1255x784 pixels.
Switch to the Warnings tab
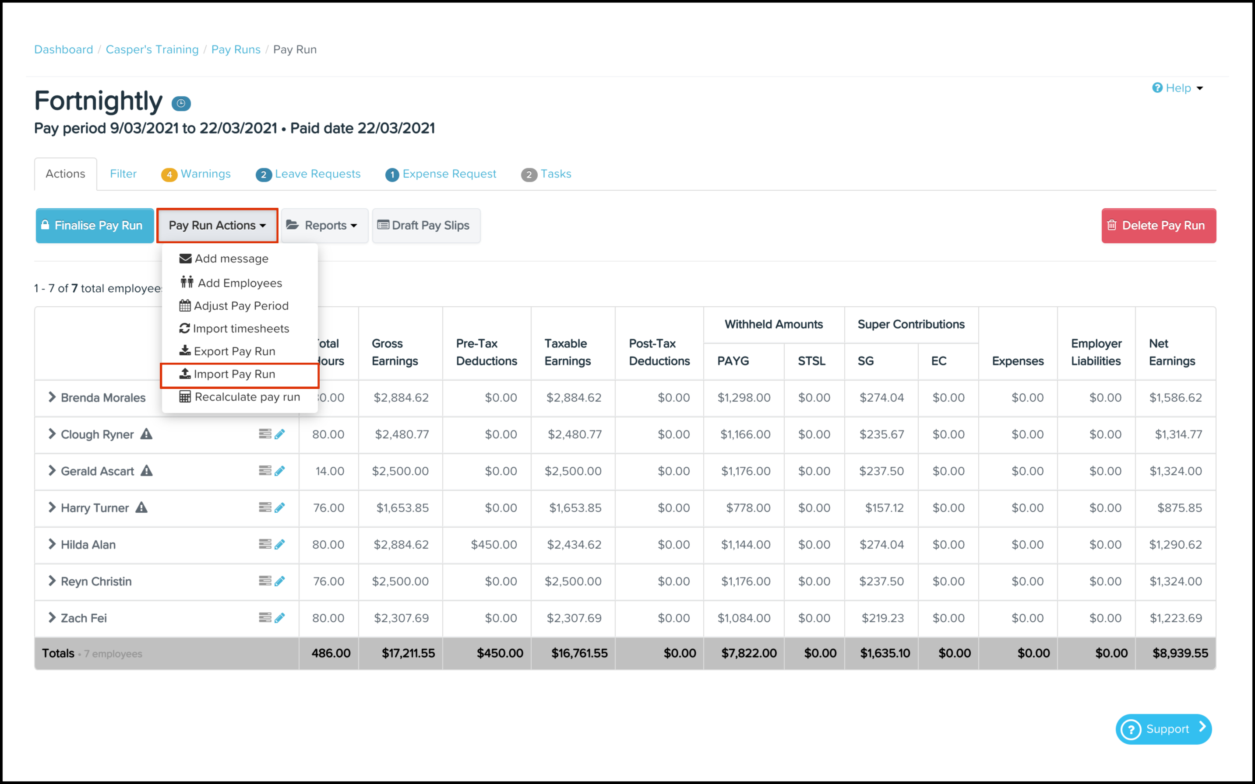196,174
